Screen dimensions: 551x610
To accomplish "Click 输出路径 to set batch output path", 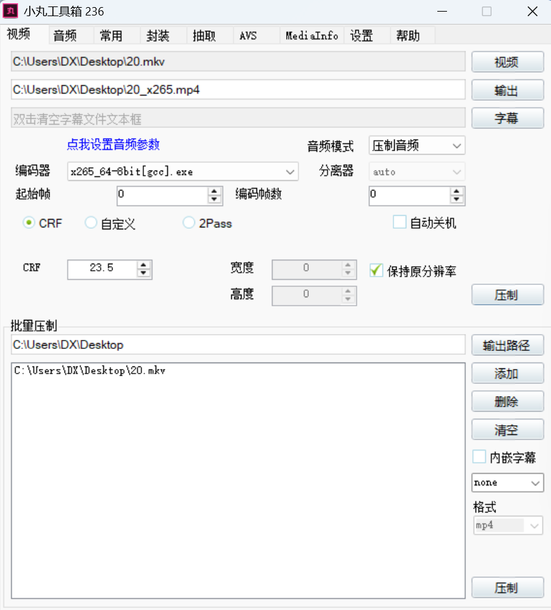I will [507, 344].
